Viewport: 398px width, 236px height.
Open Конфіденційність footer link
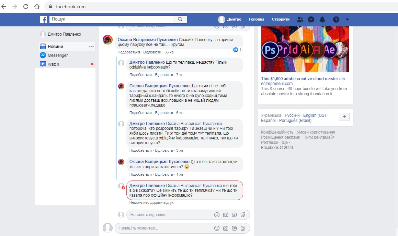(277, 132)
